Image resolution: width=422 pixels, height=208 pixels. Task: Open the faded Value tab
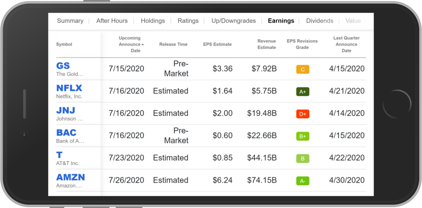[x=353, y=21]
